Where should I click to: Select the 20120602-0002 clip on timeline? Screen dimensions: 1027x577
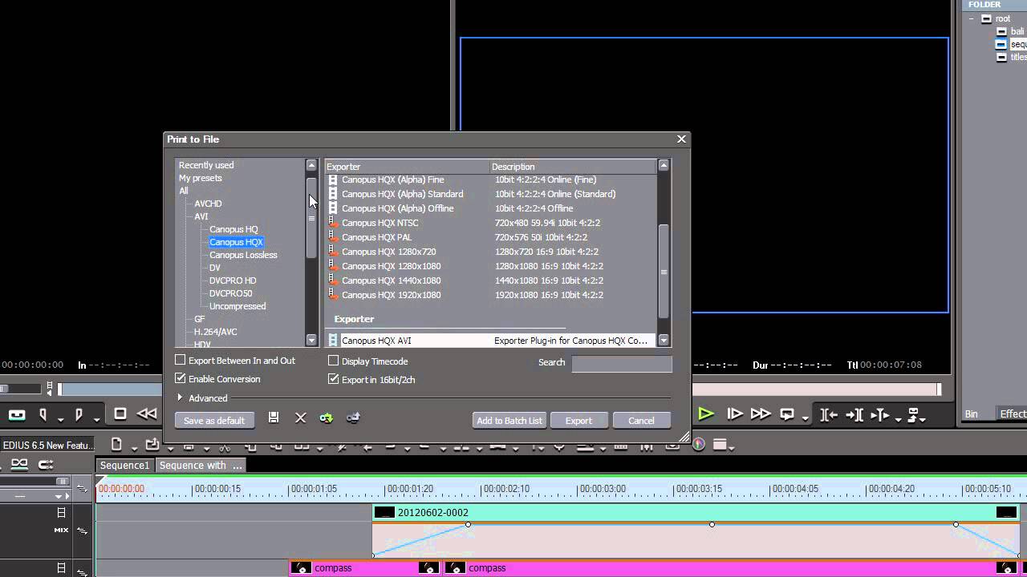[696, 513]
